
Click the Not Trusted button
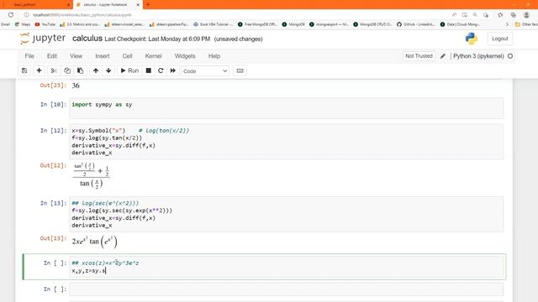tap(419, 56)
